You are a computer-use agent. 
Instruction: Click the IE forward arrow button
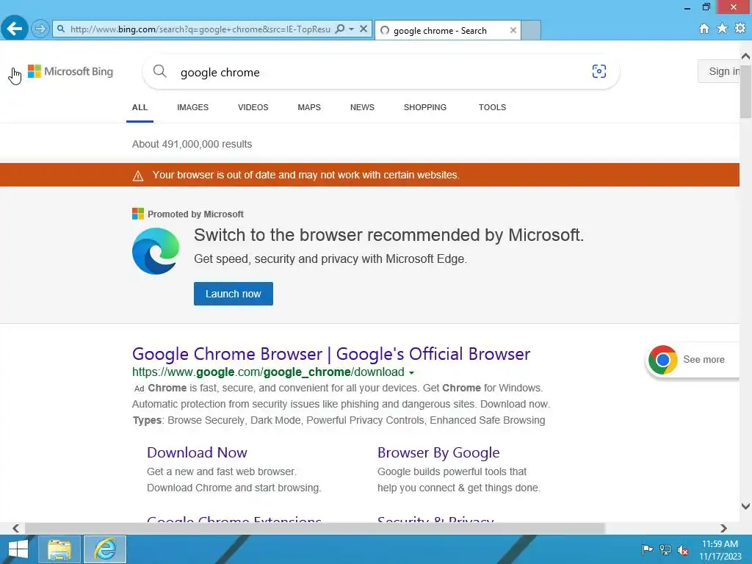point(40,29)
